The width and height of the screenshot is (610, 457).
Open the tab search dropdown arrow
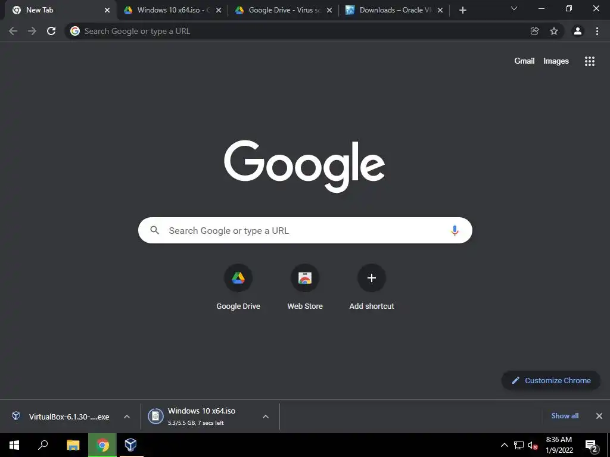click(x=514, y=8)
